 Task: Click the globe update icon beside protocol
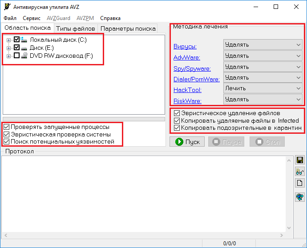point(300,197)
